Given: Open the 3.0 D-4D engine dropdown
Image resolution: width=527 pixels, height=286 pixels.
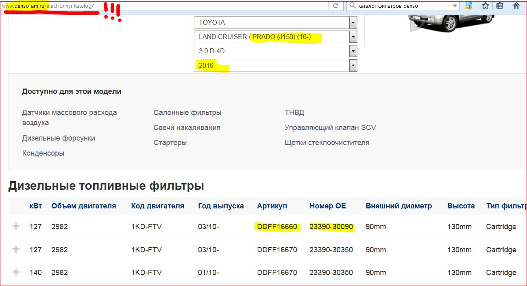Looking at the screenshot, I should click(x=353, y=51).
